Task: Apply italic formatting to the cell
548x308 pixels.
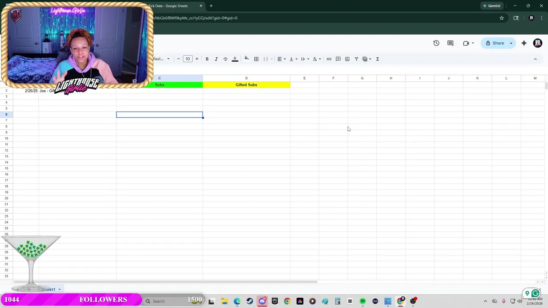Action: [216, 59]
